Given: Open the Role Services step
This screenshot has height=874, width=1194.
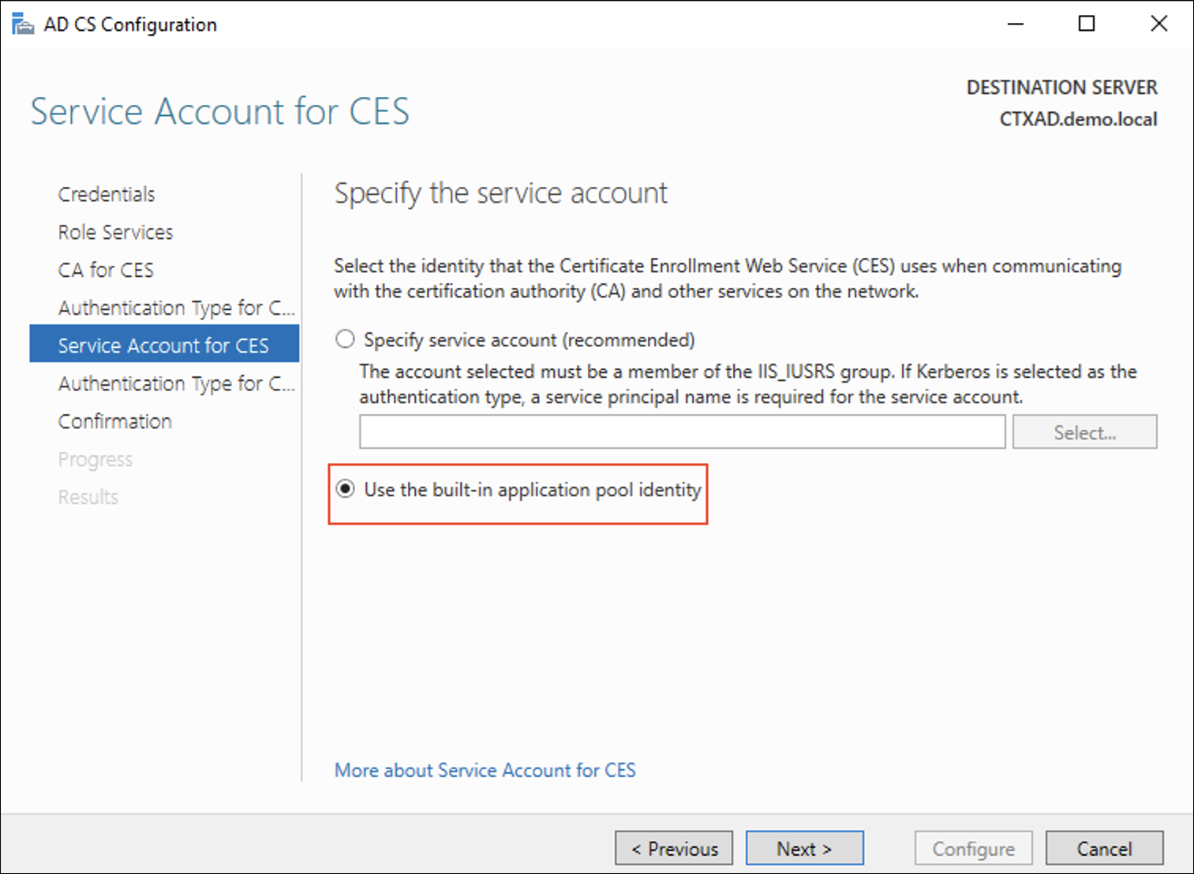Looking at the screenshot, I should coord(115,232).
